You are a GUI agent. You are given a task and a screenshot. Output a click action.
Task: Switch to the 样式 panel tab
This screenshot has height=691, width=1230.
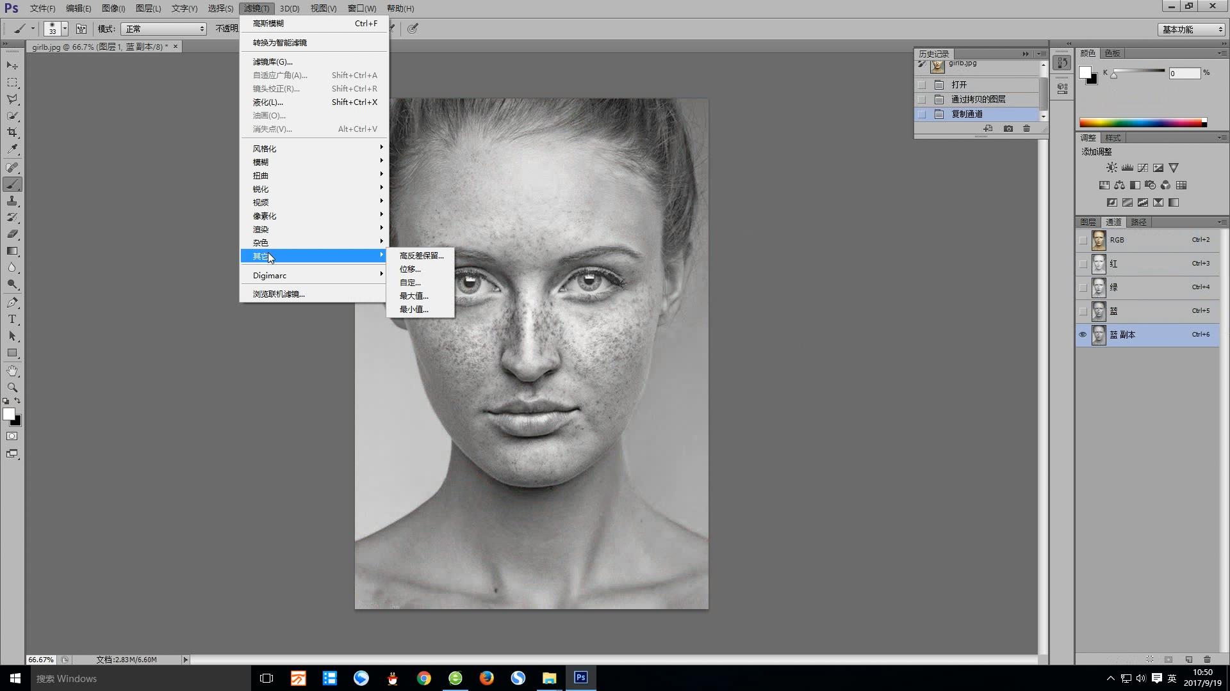click(1113, 138)
